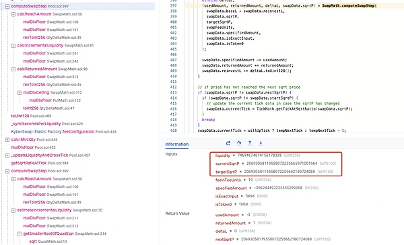This screenshot has height=245, width=404.
Task: Click the step over debugger icon
Action: tap(239, 143)
